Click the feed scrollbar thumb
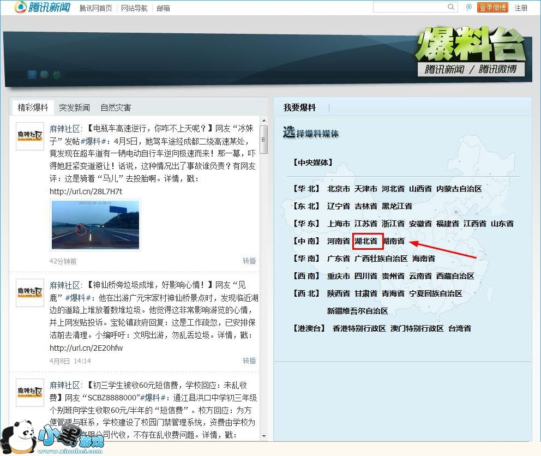 (263, 140)
